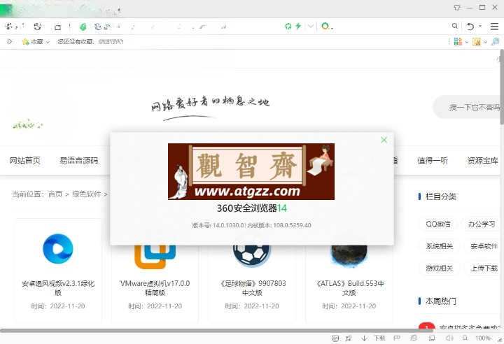Expand chevron beside yellow picture icon

coord(485,42)
